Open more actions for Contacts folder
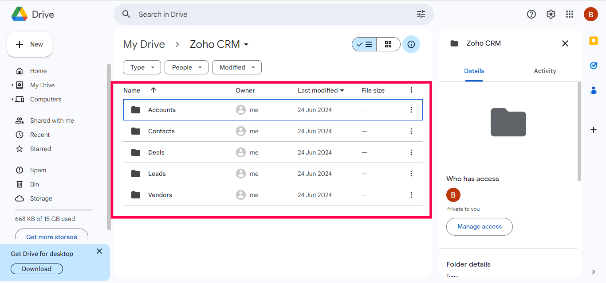This screenshot has width=606, height=283. [x=411, y=131]
